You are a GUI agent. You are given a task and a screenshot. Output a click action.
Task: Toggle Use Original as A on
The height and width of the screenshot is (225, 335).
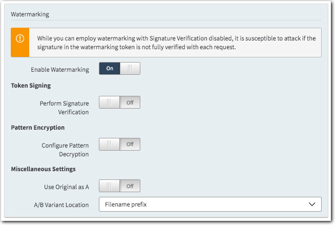(x=119, y=186)
